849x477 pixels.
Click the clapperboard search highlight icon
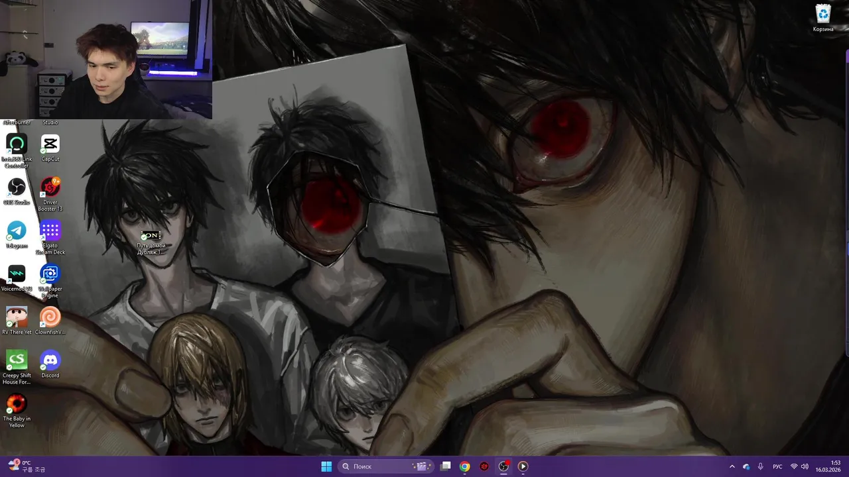tap(421, 466)
